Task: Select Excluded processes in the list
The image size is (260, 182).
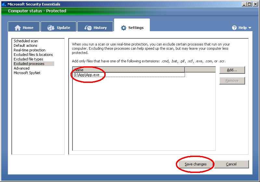Action: coord(29,64)
